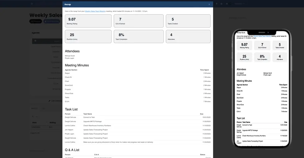This screenshot has width=304, height=158.
Task: Click the Rating column header in background table
Action: coord(52,122)
